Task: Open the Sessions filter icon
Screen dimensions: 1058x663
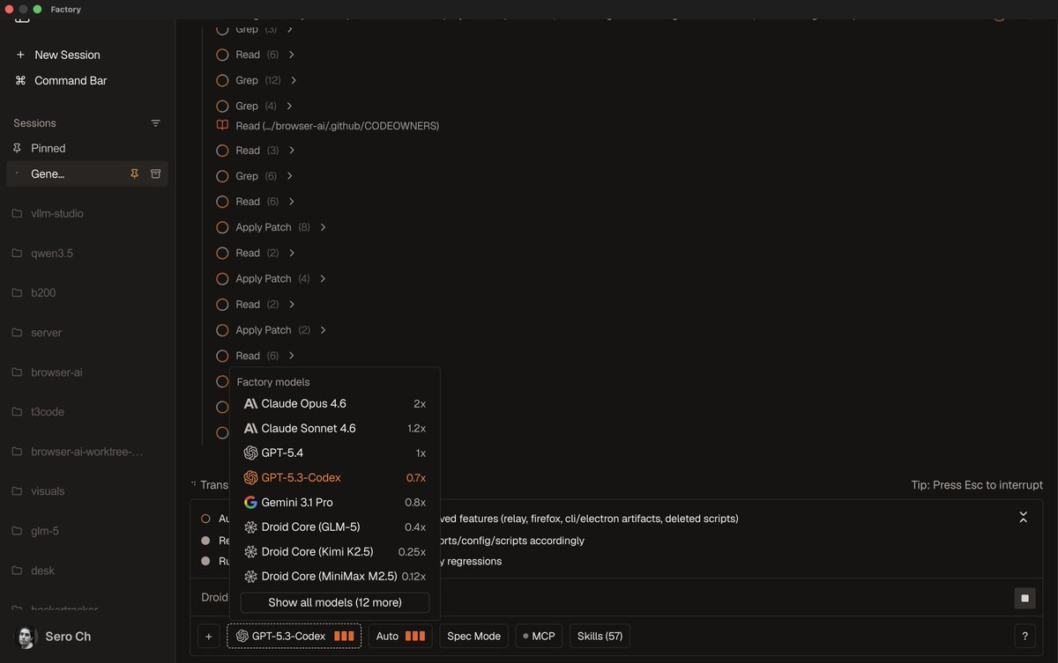Action: [155, 123]
